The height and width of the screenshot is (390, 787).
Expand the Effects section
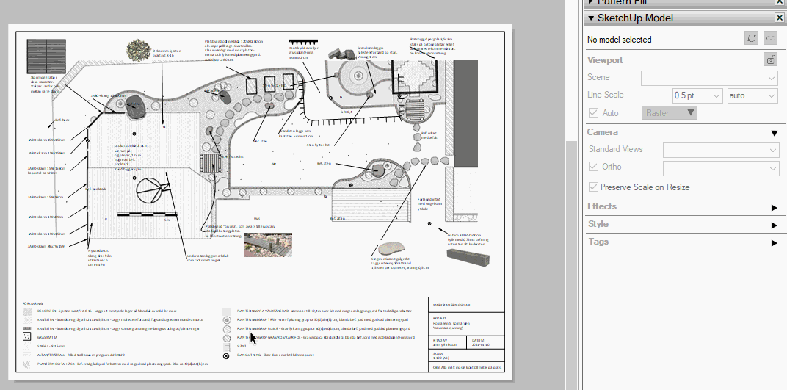click(774, 207)
